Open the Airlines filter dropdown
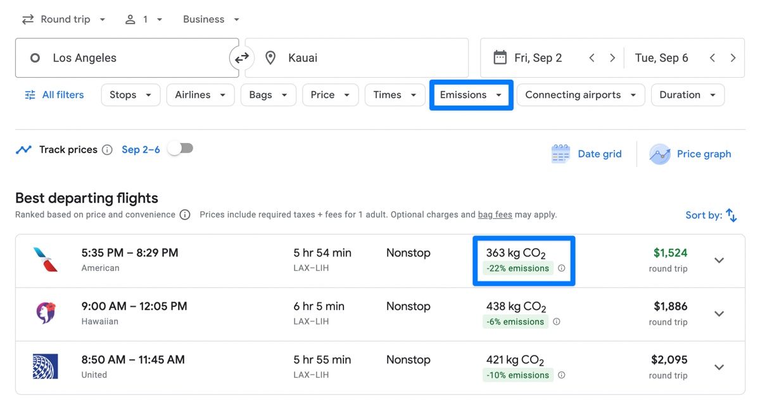760x410 pixels. pyautogui.click(x=200, y=95)
